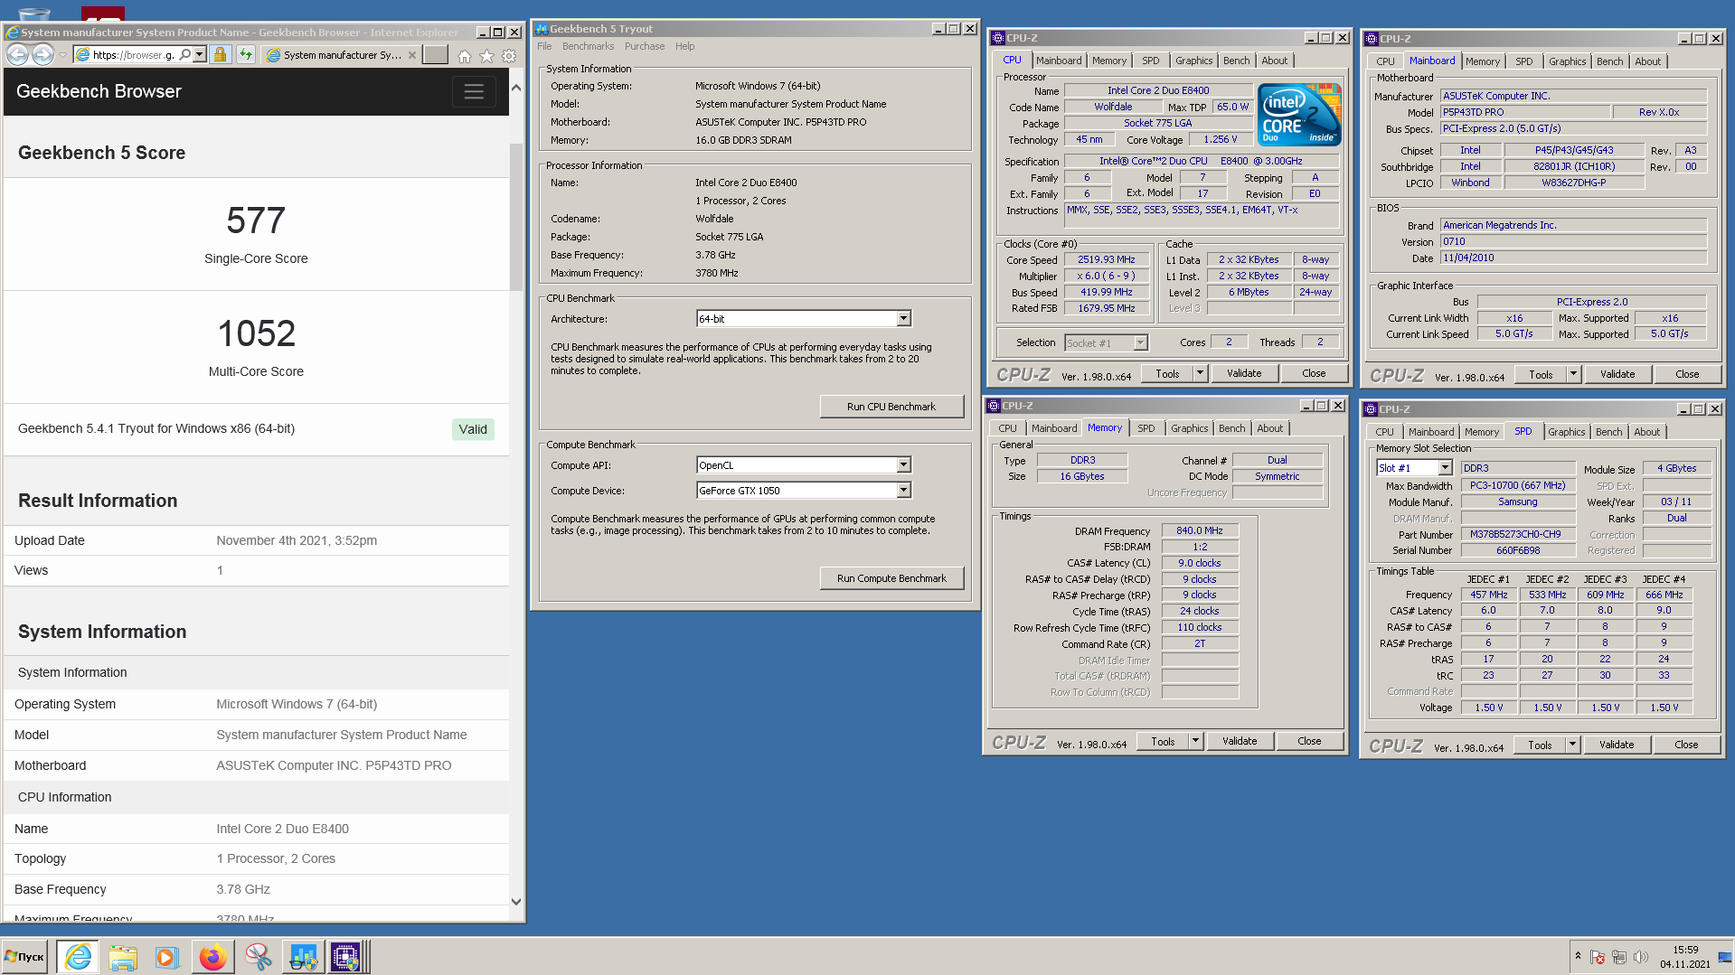Open a new blank tab in Internet Explorer
This screenshot has height=975, width=1735.
click(436, 55)
